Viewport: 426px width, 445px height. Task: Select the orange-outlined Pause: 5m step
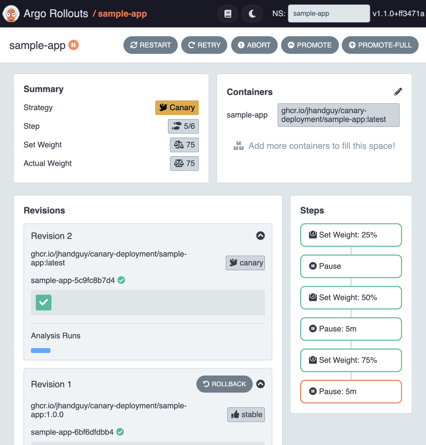tap(351, 392)
